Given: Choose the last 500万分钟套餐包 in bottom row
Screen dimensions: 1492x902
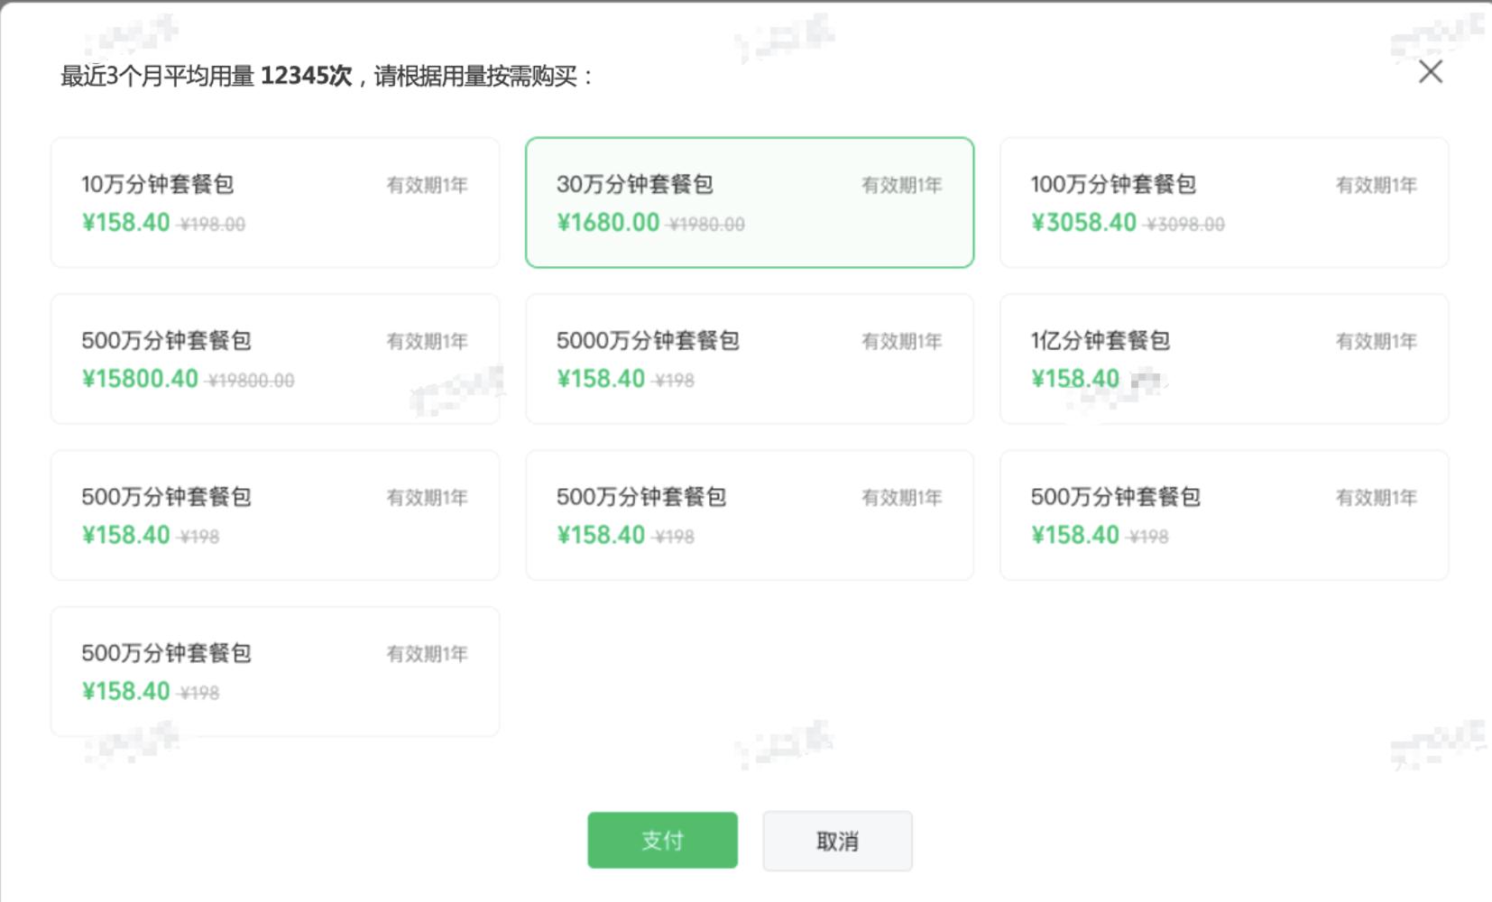Looking at the screenshot, I should (275, 670).
